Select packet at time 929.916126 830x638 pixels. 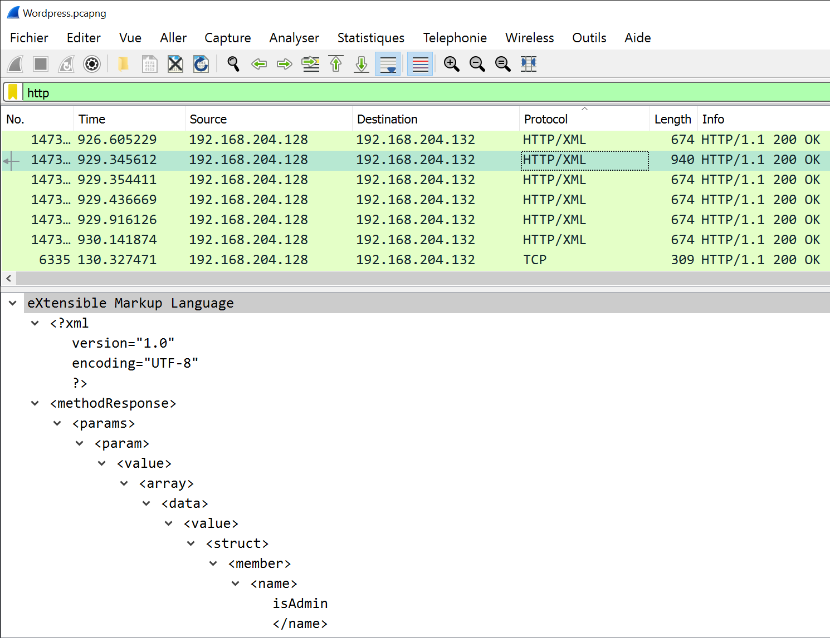(x=415, y=220)
